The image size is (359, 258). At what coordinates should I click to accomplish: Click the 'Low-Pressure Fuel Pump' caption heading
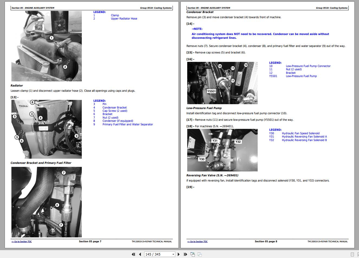click(204, 108)
